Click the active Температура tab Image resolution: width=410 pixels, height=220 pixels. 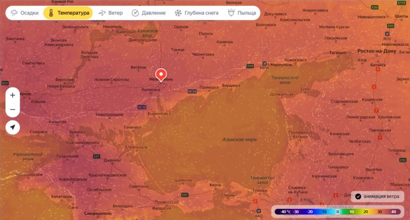[x=69, y=13]
